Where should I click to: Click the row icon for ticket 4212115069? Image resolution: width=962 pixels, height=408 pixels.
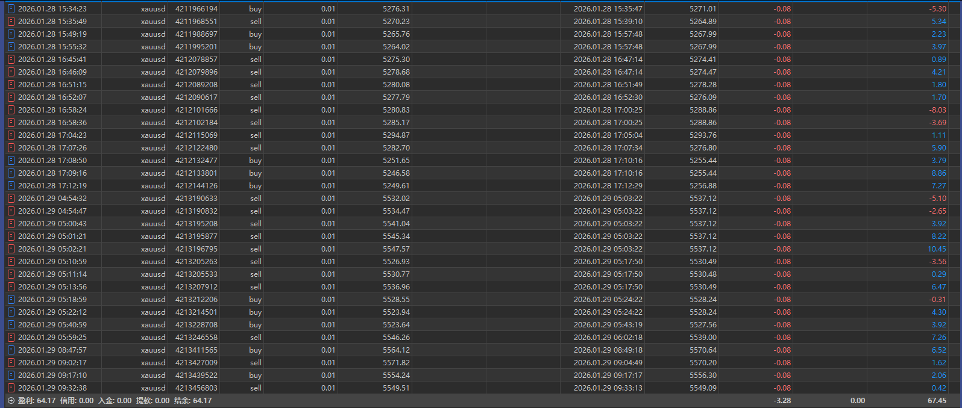coord(11,135)
